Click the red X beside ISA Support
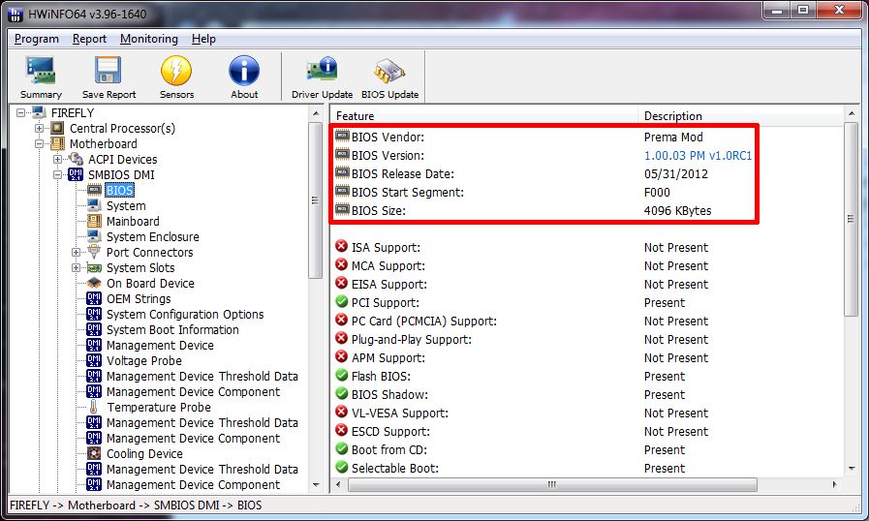Viewport: 869px width, 521px height. click(x=342, y=247)
